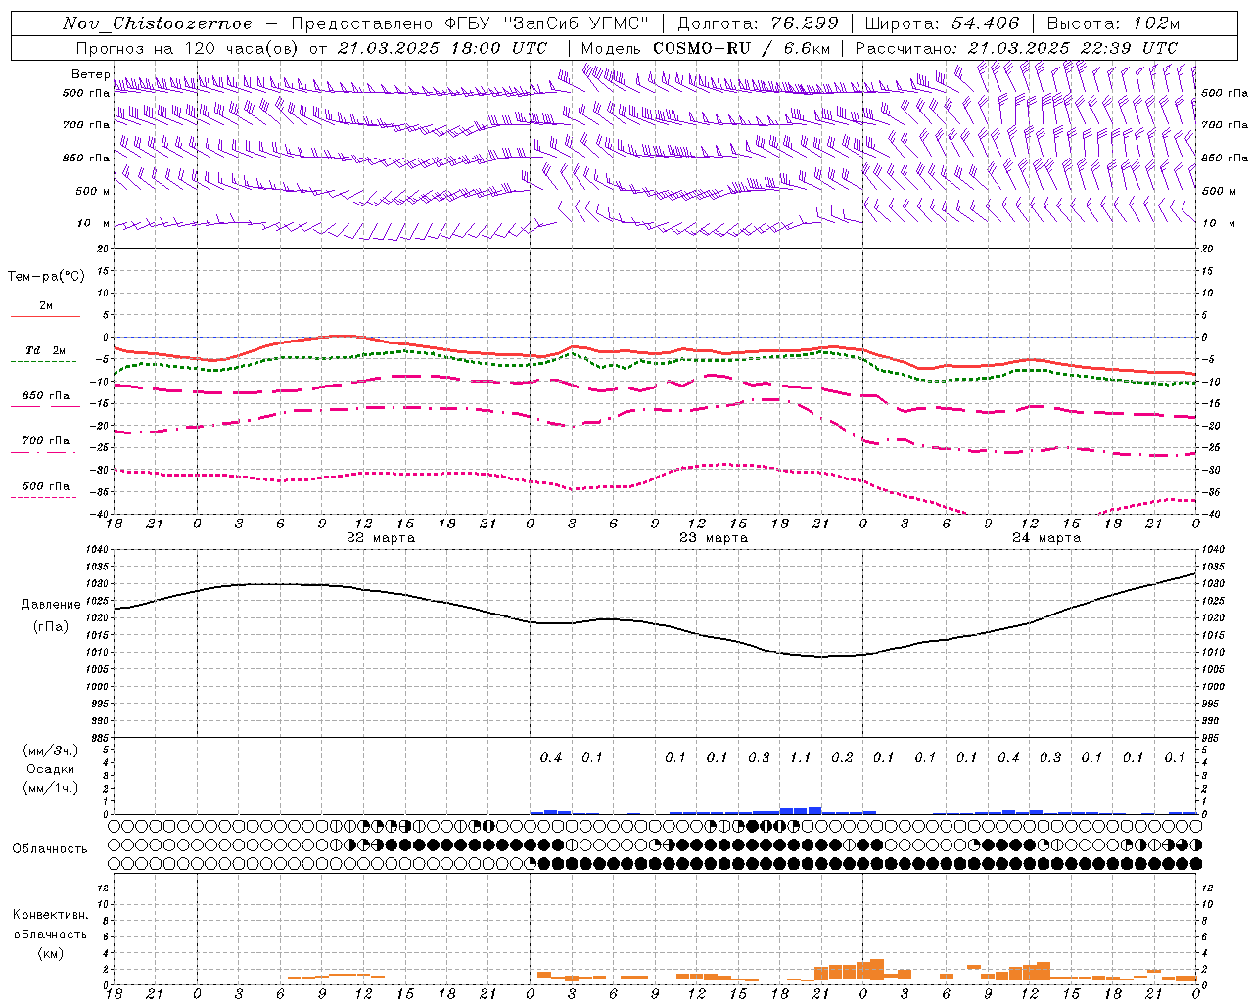Click the '(км)' unit under convective cloudiness
This screenshot has height=1002, width=1253.
point(51,953)
